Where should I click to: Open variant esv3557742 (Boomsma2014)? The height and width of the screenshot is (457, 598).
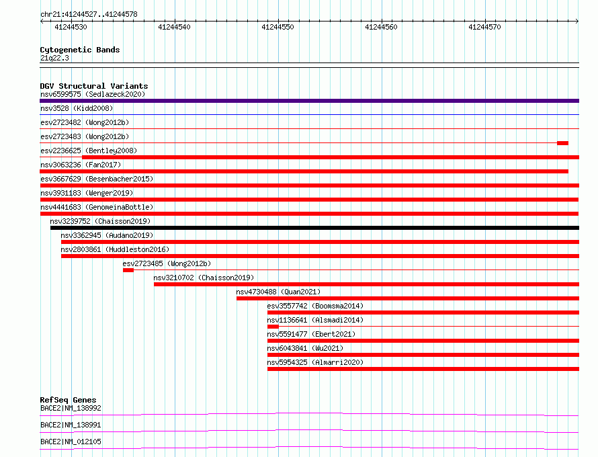click(x=315, y=306)
